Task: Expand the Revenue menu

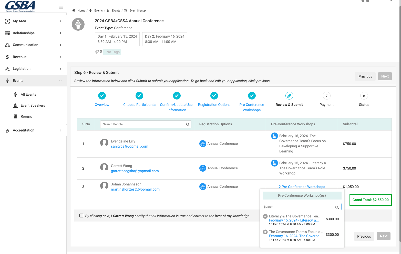Action: 33,57
